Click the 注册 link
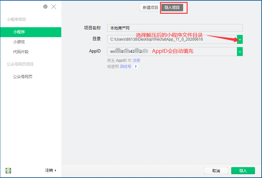Image resolution: width=262 pixels, height=178 pixels. 136,61
